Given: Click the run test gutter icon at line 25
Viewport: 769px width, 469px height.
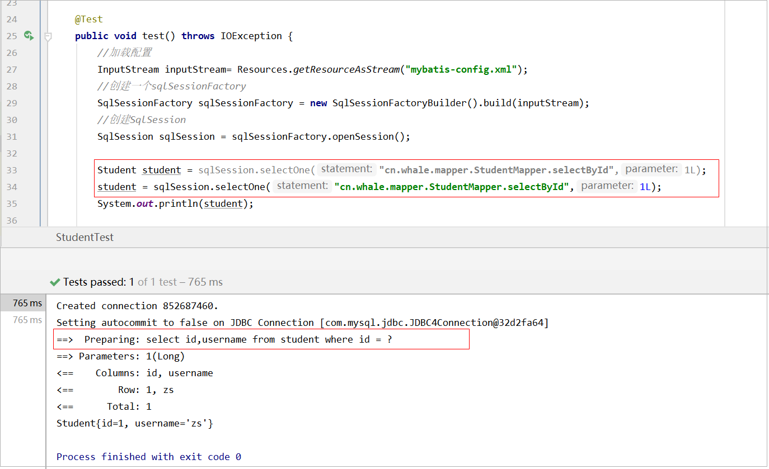Looking at the screenshot, I should (29, 36).
